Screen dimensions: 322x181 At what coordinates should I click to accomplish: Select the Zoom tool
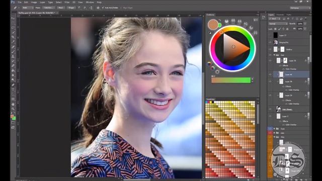click(x=13, y=109)
